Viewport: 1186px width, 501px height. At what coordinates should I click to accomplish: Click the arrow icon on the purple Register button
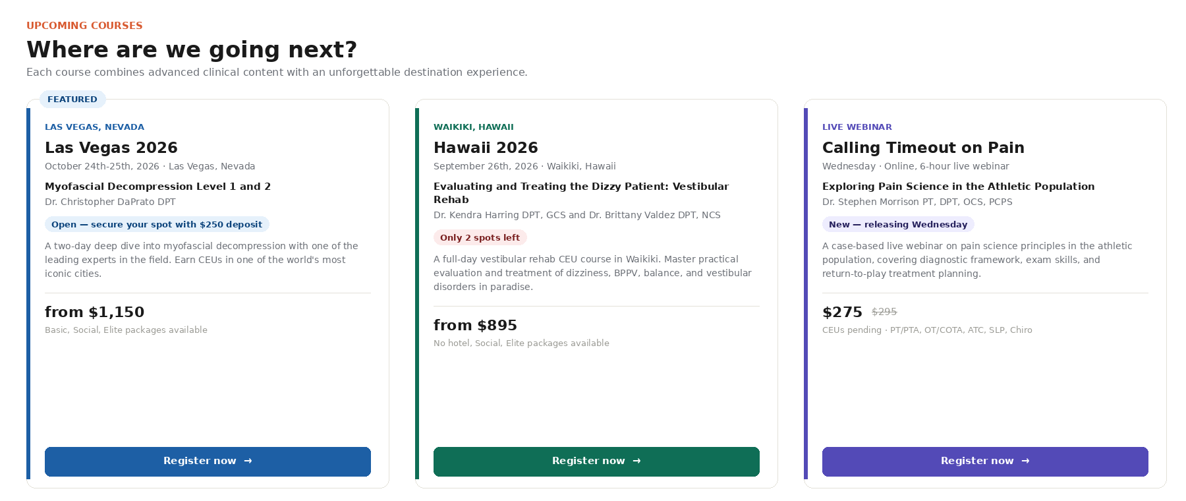(1025, 461)
